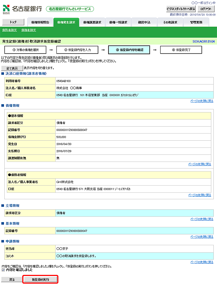The height and width of the screenshot is (285, 217).
Task: Click ページの先頭に戻る under 債務者情報
Action: (200, 195)
